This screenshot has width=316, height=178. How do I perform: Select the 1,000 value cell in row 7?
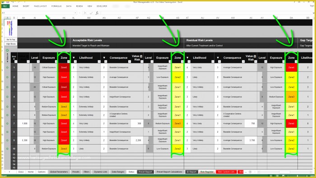(x=23, y=123)
